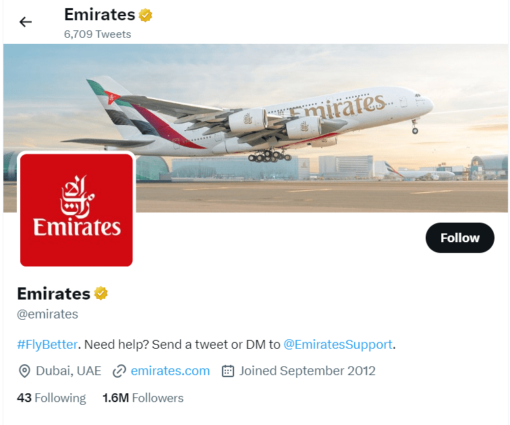Click the link chain icon
Viewport: 510px width, 425px height.
(x=119, y=371)
